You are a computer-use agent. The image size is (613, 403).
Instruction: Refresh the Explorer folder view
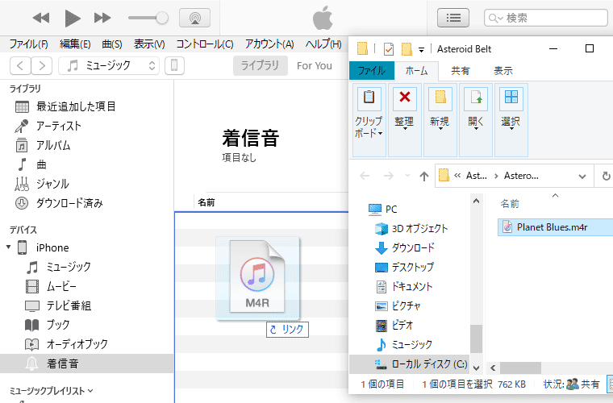point(606,177)
